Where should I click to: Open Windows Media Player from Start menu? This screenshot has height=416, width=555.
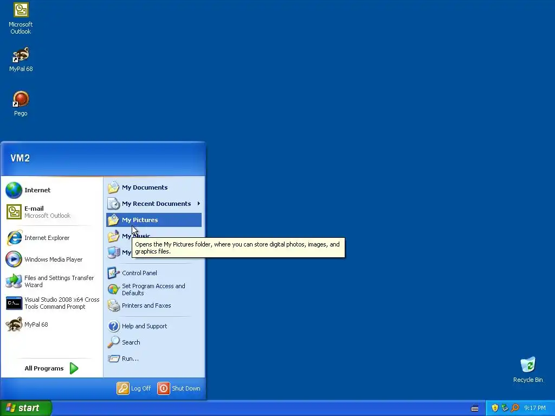point(51,259)
